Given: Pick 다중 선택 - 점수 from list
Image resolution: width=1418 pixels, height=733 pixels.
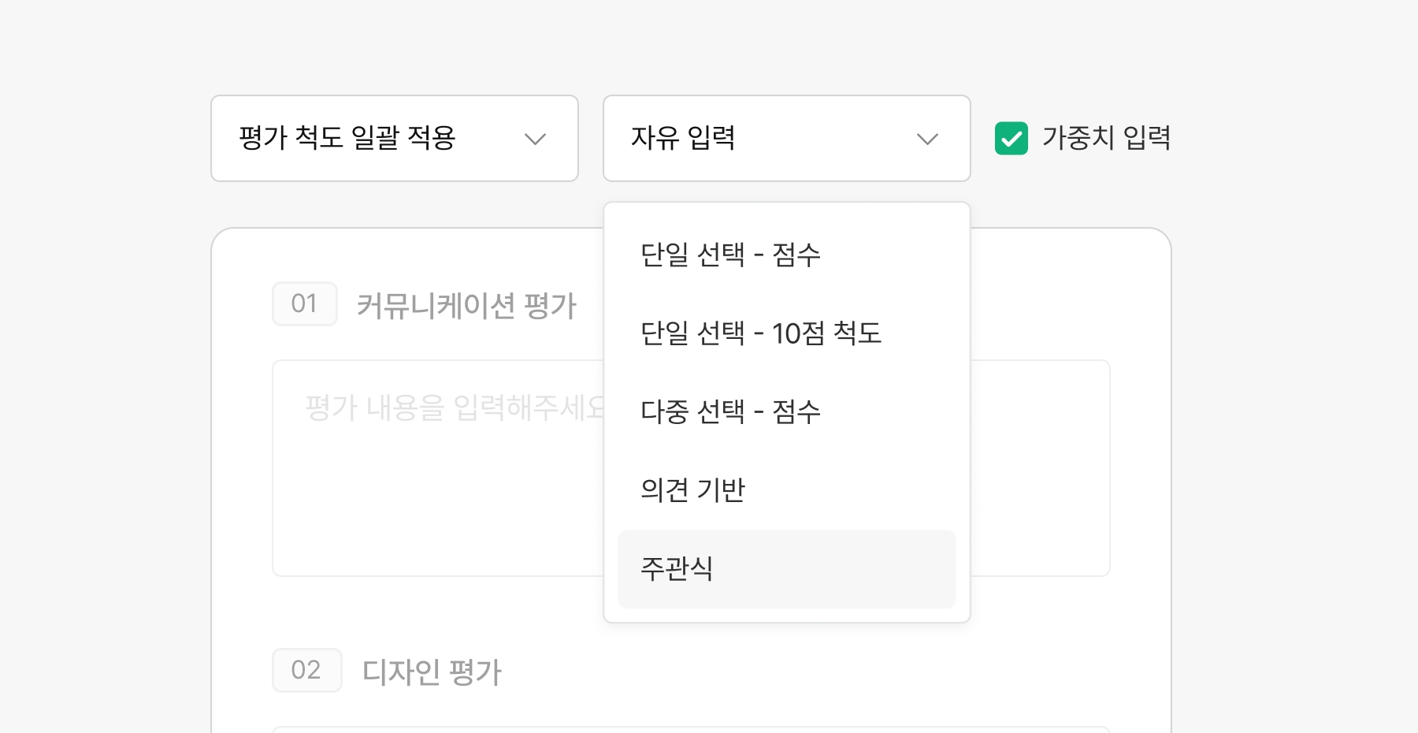Looking at the screenshot, I should [x=730, y=411].
